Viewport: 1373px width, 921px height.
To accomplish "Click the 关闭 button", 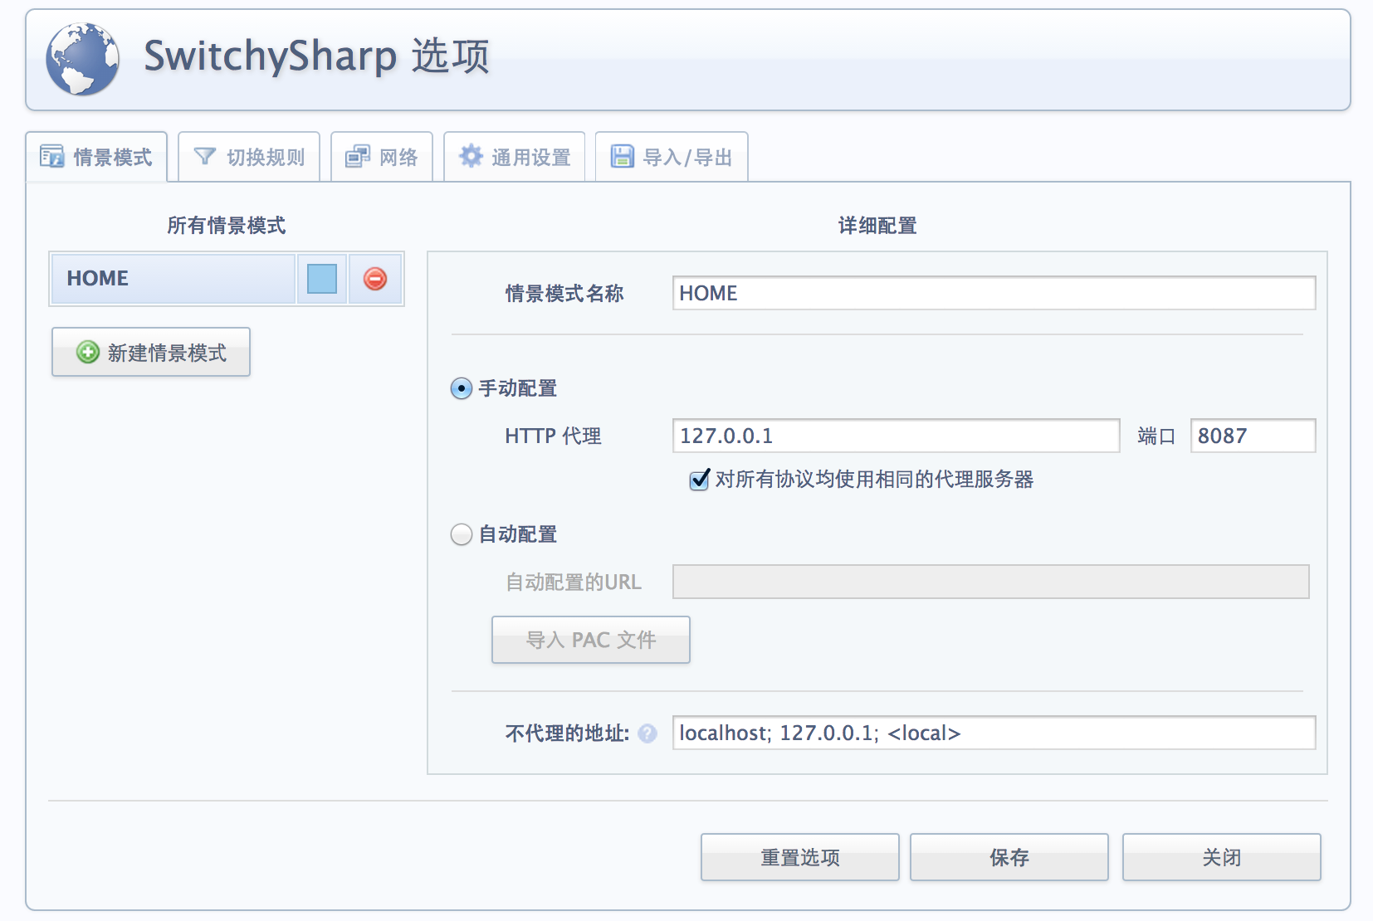I will tap(1221, 857).
